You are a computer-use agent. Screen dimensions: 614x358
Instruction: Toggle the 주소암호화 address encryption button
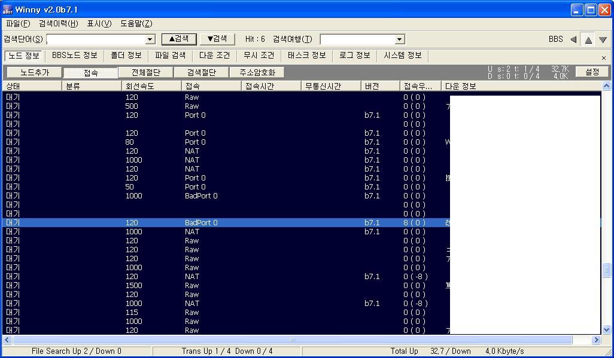(257, 72)
